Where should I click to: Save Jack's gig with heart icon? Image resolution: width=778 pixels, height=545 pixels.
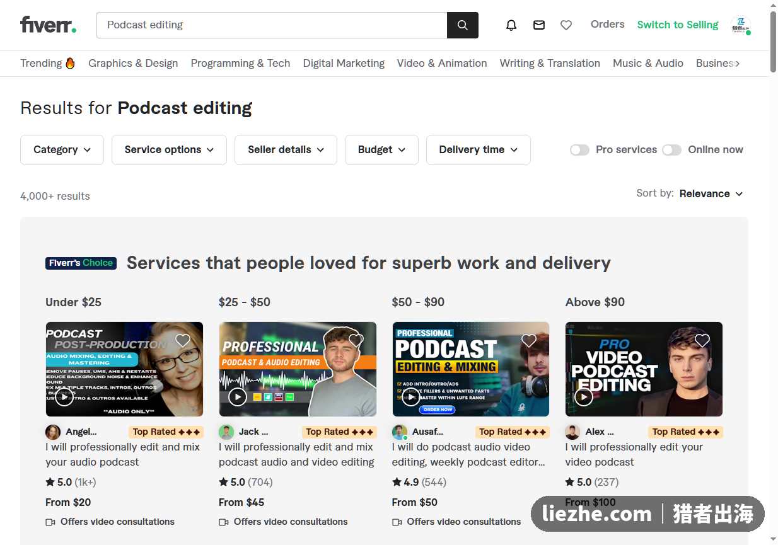coord(356,341)
